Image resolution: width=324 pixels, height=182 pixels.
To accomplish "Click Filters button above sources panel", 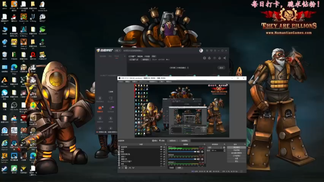I will pyautogui.click(x=162, y=141).
